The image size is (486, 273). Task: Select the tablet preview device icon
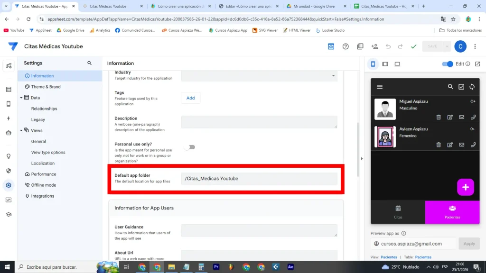point(385,64)
